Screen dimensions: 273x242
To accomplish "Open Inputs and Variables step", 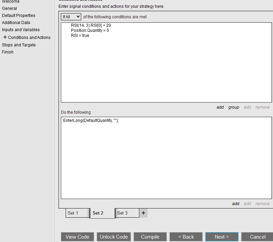I will click(21, 30).
